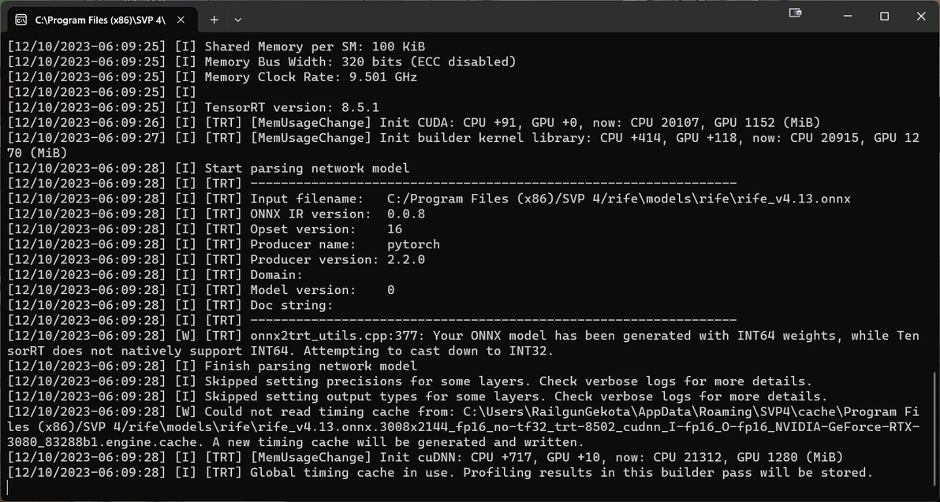The image size is (940, 502).
Task: Click the terminal icon in the tab
Action: pos(21,18)
